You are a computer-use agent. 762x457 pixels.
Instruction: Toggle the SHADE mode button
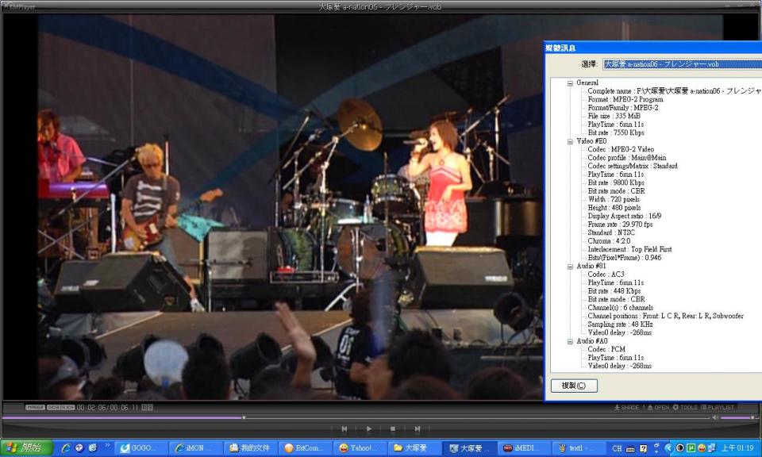pyautogui.click(x=625, y=407)
